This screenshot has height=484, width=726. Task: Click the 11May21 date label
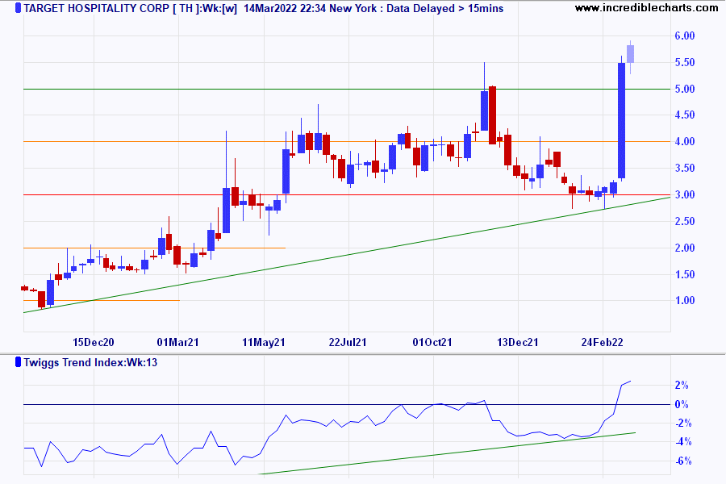point(264,342)
